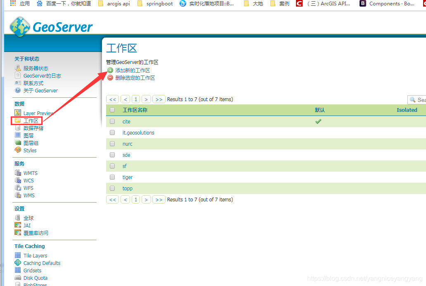426x286 pixels.
Task: Click the Caching Defaults globe icon
Action: coord(18,262)
